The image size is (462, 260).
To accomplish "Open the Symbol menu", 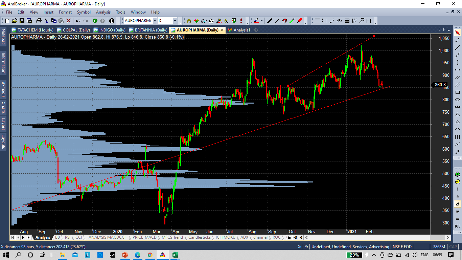I will pyautogui.click(x=84, y=12).
